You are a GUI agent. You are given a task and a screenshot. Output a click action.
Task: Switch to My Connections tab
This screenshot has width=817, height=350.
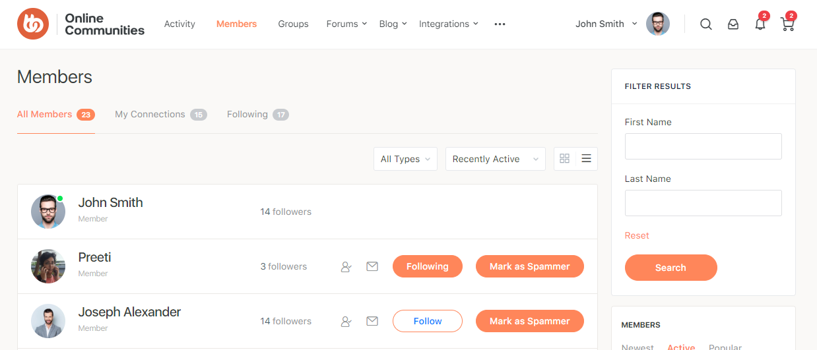[x=160, y=115]
